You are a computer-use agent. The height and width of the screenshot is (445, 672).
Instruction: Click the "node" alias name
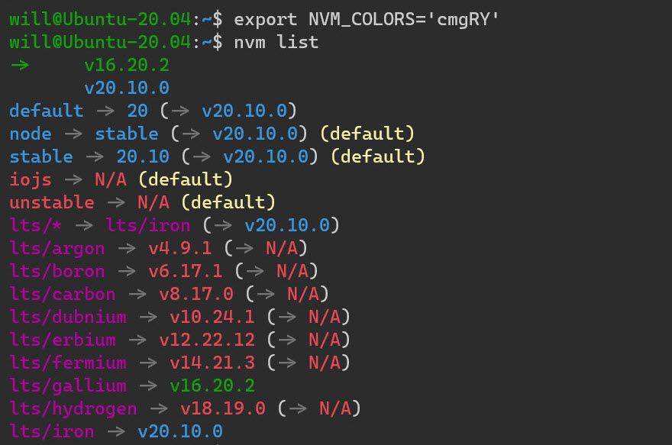tap(31, 134)
